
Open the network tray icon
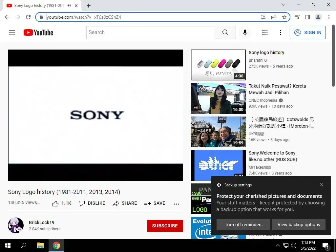pyautogui.click(x=286, y=245)
